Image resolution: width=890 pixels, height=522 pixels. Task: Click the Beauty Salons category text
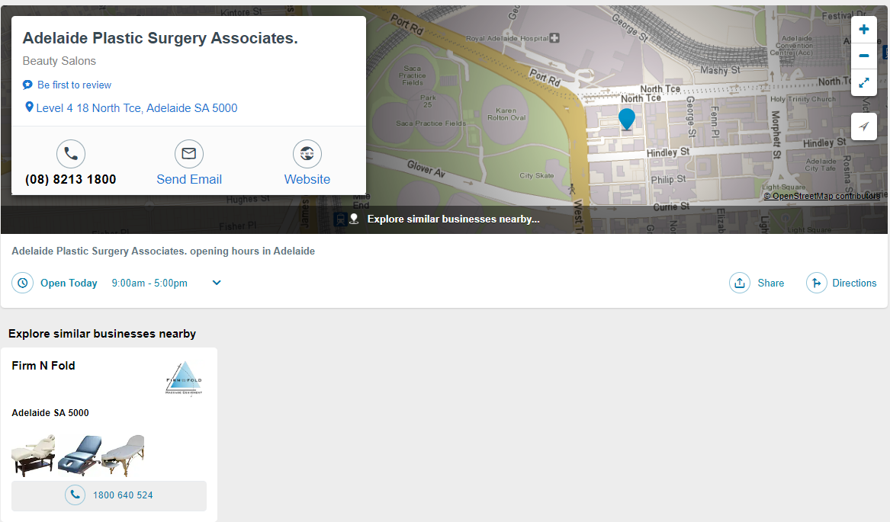click(x=59, y=61)
